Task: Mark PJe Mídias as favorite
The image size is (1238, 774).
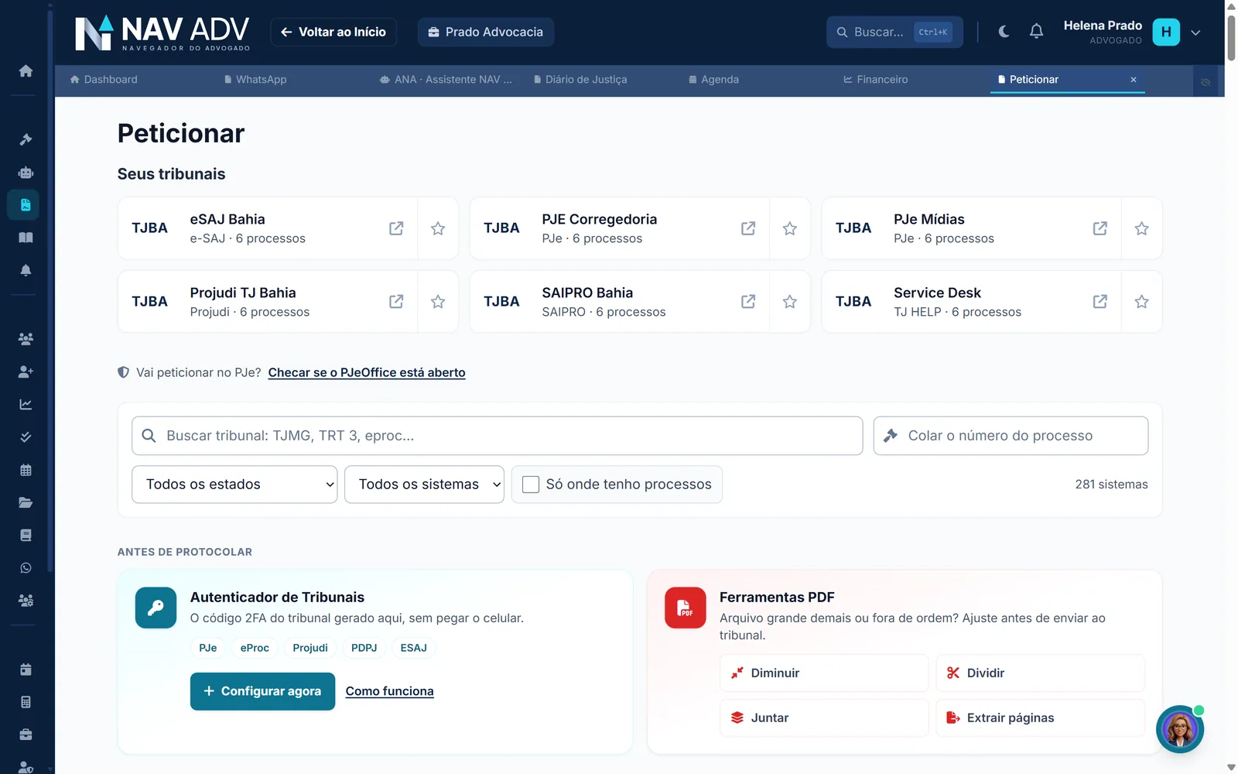Action: (x=1141, y=228)
